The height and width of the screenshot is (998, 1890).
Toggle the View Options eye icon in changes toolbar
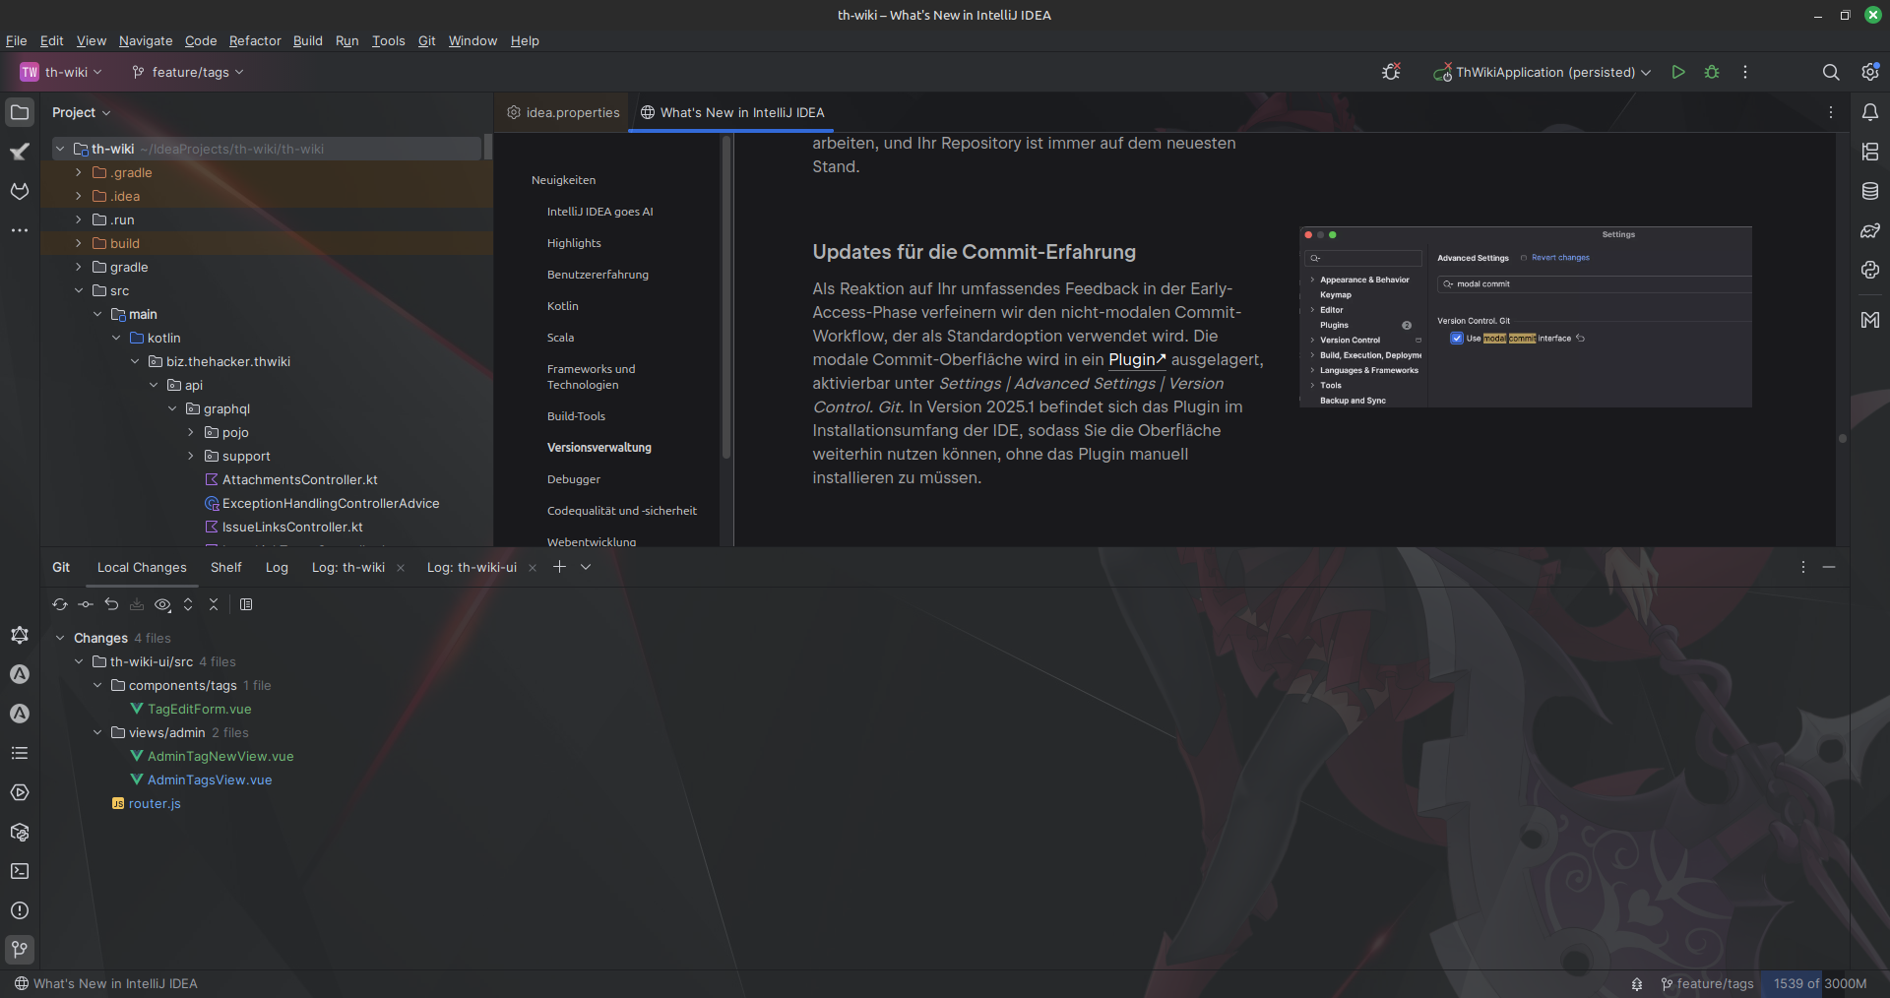click(x=162, y=604)
